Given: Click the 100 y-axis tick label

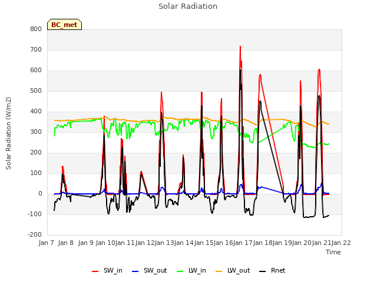Looking at the screenshot, I should pos(36,173).
